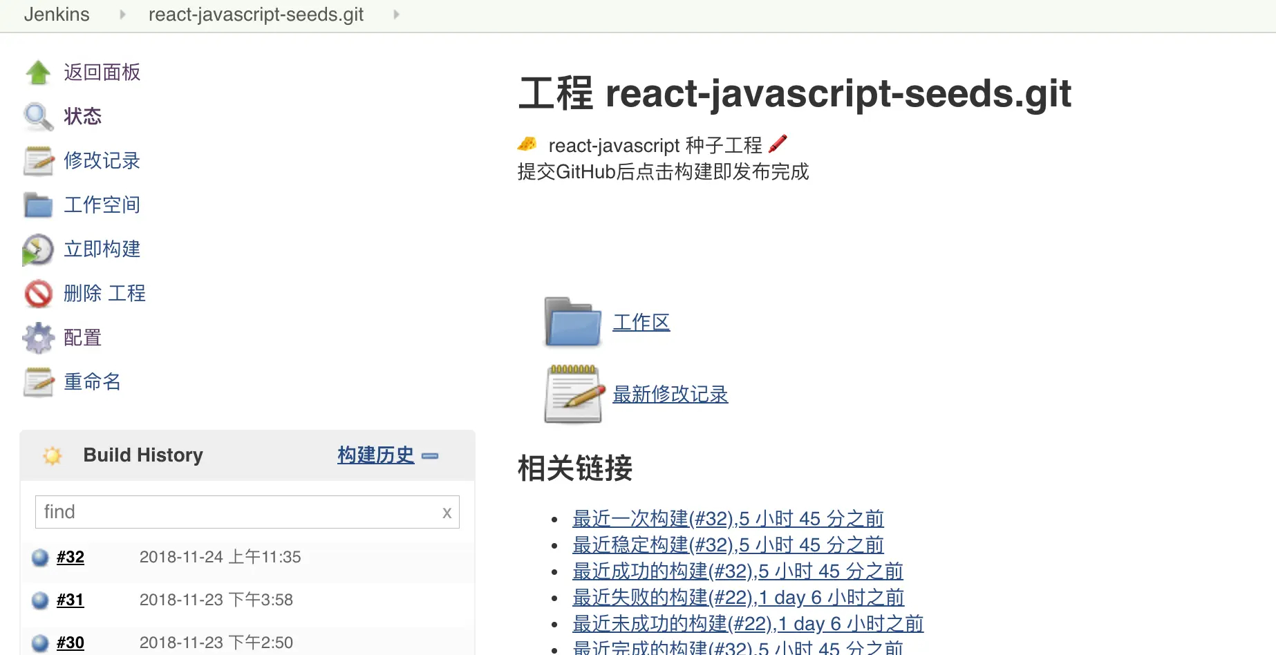Open the 配置 menu item
Image resolution: width=1276 pixels, height=655 pixels.
[83, 338]
